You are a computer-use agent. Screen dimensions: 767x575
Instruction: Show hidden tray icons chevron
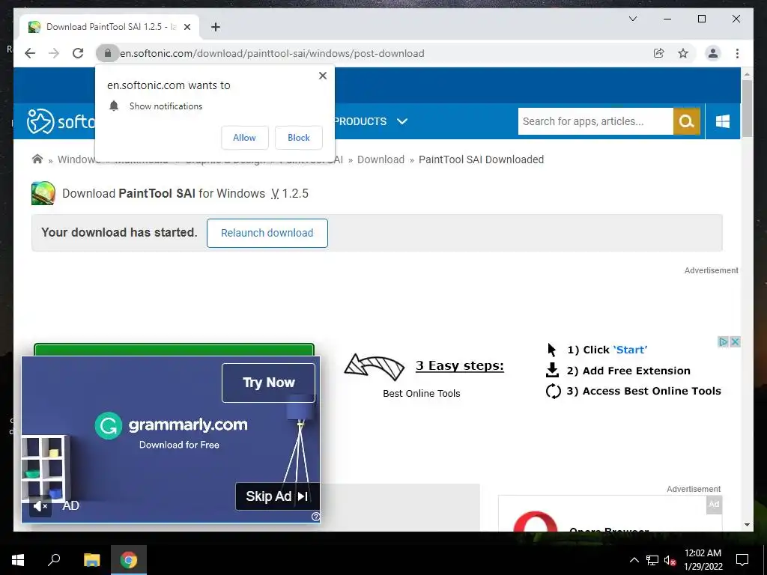click(x=634, y=560)
